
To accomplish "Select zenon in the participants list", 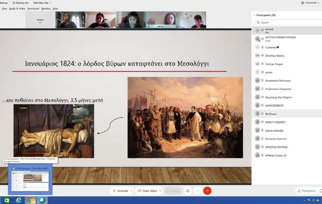I will pyautogui.click(x=287, y=72).
